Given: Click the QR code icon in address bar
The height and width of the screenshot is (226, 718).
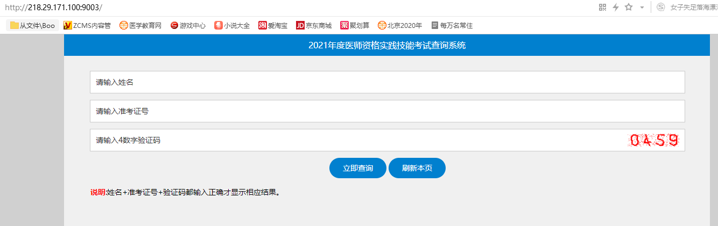Looking at the screenshot, I should click(x=603, y=8).
